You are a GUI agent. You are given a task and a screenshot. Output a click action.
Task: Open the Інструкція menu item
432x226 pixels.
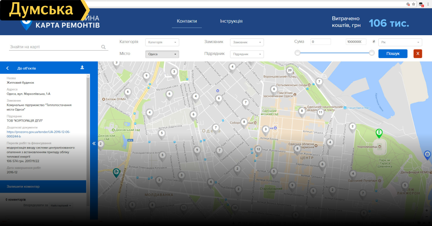coord(231,21)
